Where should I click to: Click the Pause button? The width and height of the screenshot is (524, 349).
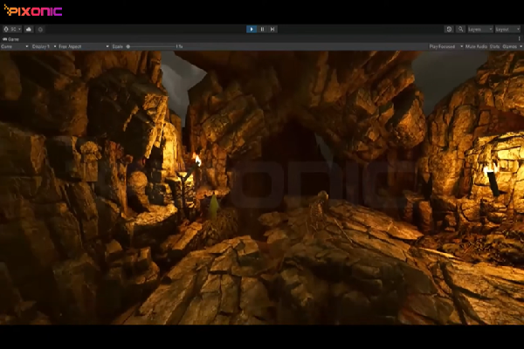point(262,29)
